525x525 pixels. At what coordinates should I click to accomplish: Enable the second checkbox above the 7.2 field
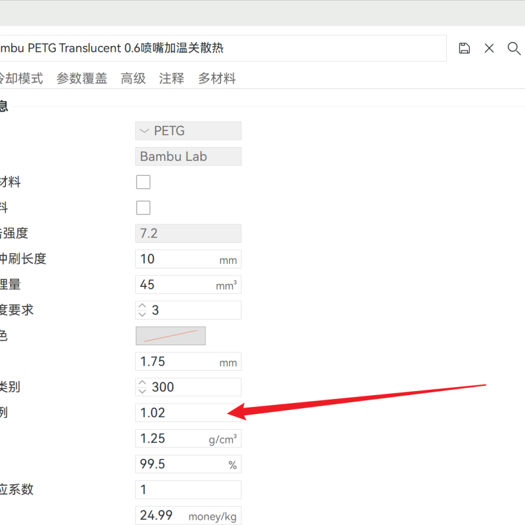(x=143, y=208)
